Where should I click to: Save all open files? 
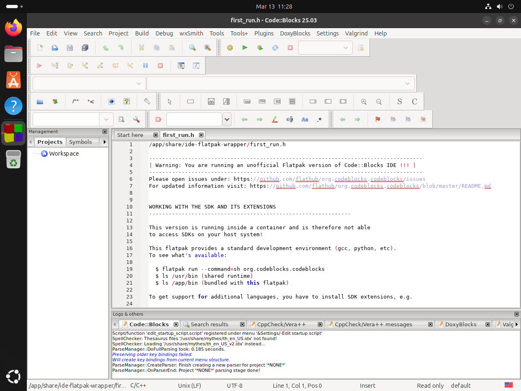pyautogui.click(x=85, y=48)
